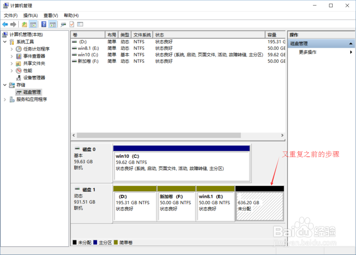Image resolution: width=356 pixels, height=255 pixels.
Task: Sort by the 状态 column header
Action: pos(209,35)
